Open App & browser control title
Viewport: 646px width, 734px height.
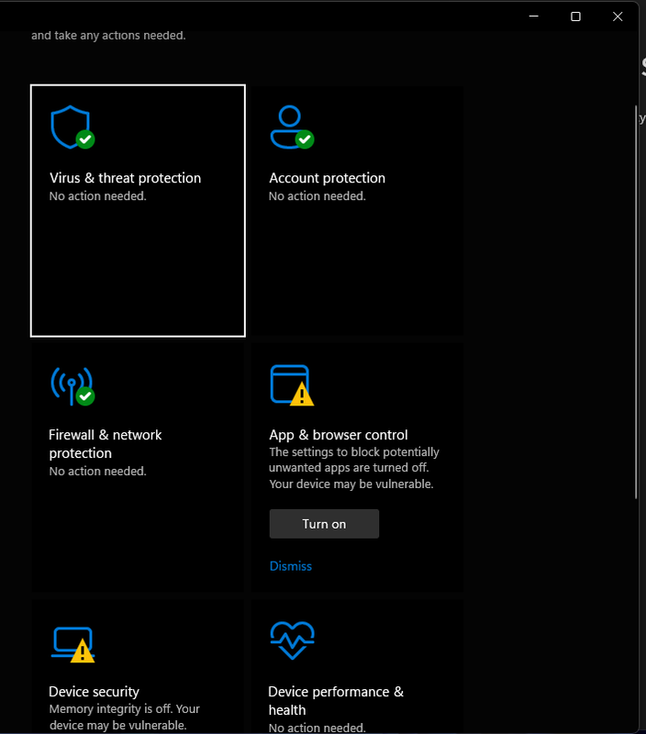(338, 435)
